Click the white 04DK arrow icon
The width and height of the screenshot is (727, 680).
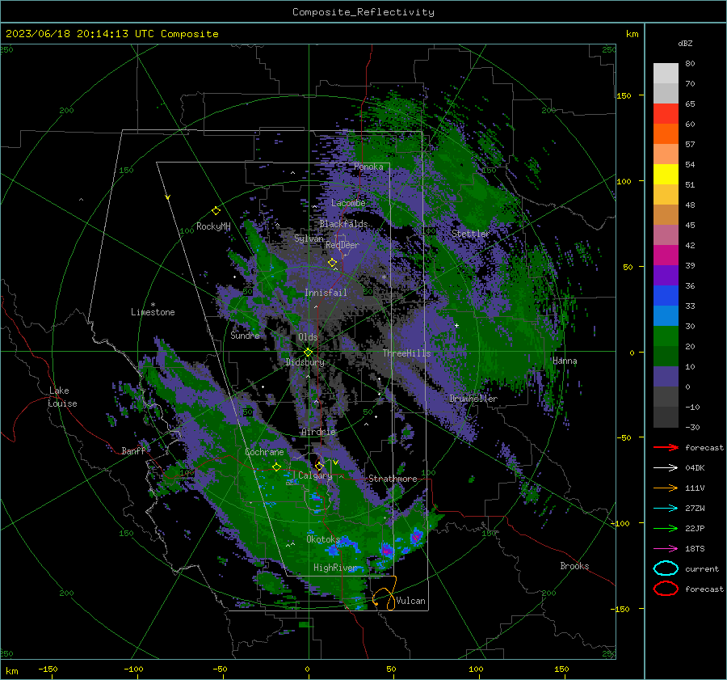[x=666, y=468]
